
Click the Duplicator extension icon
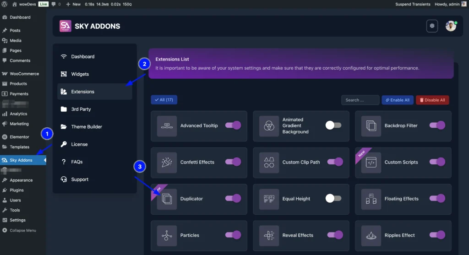pos(167,199)
